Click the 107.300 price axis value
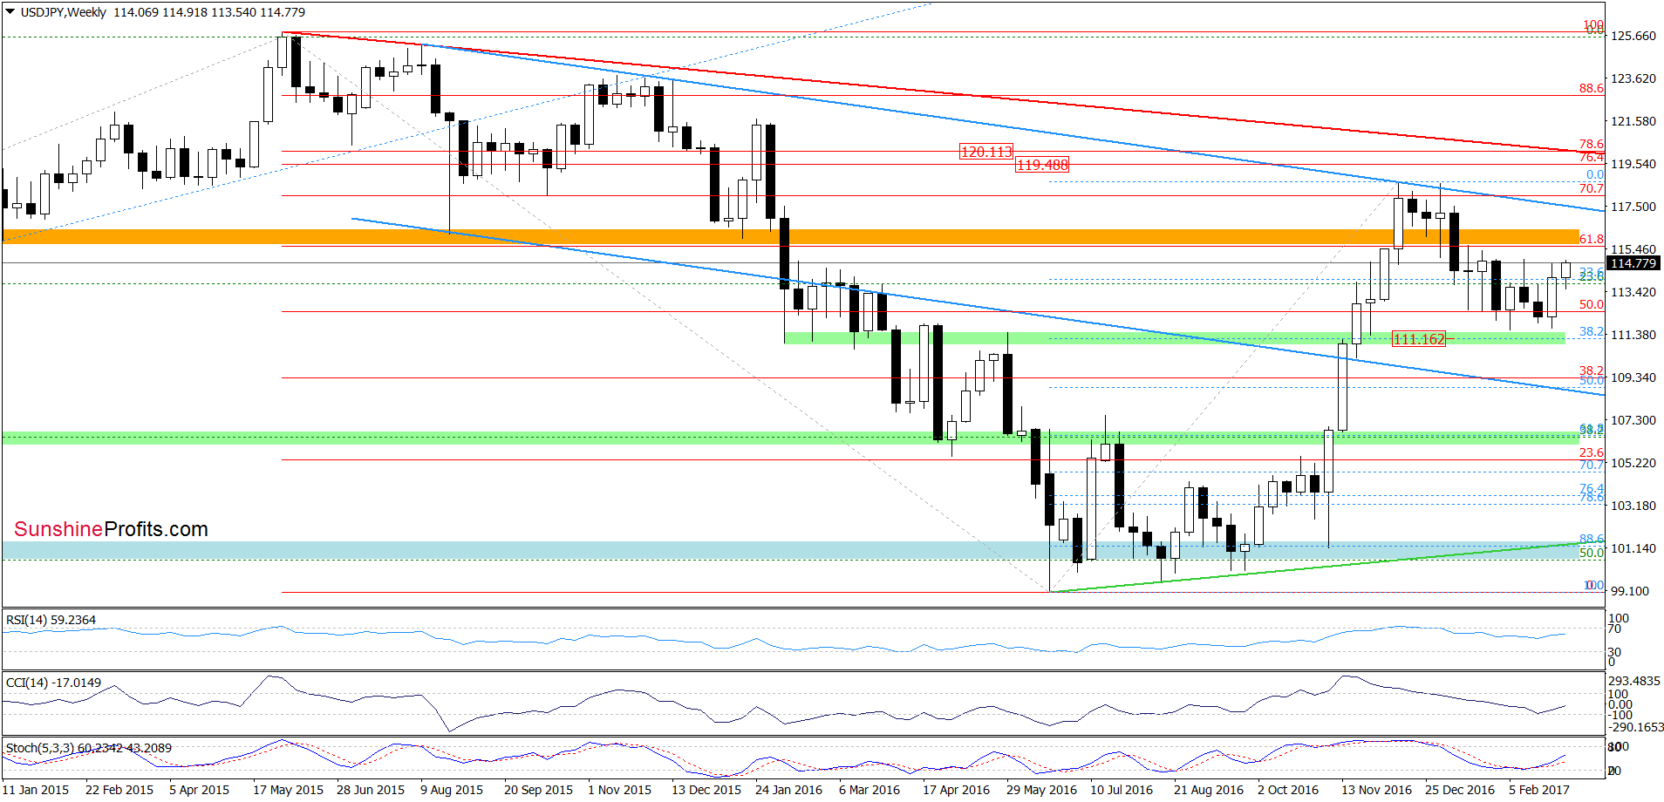The image size is (1664, 802). 1633,420
